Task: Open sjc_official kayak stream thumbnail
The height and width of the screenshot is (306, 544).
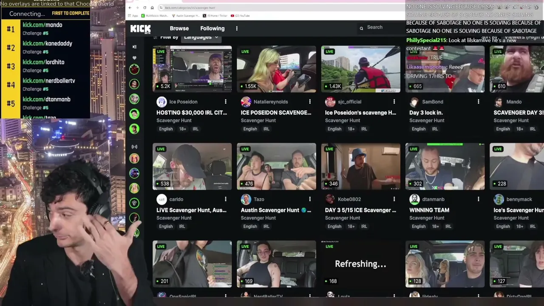Action: 360,69
